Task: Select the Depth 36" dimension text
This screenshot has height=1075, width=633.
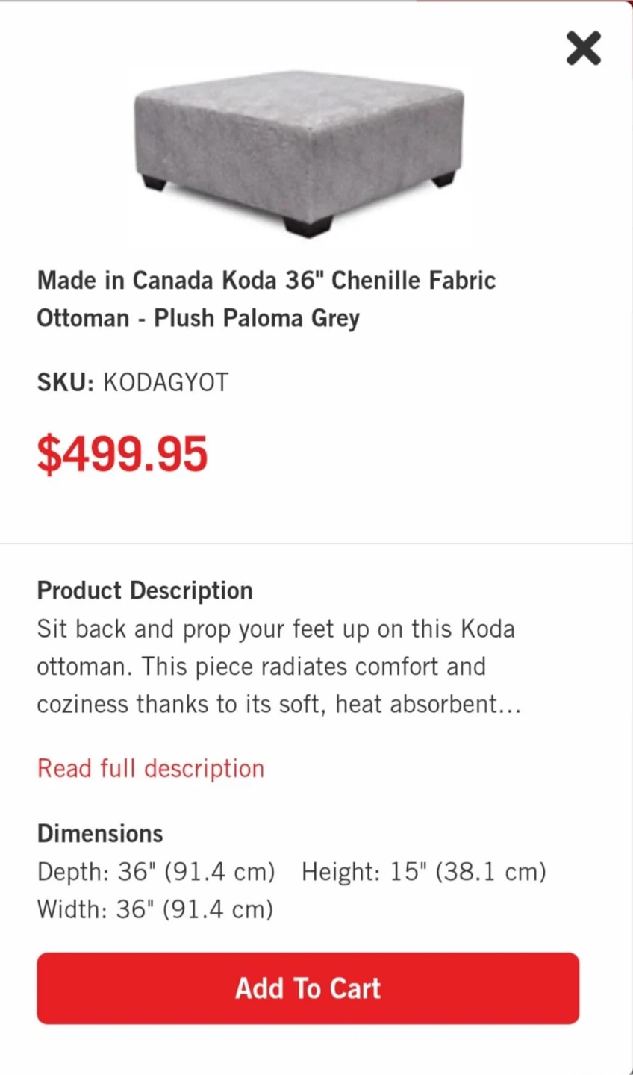Action: pos(156,871)
